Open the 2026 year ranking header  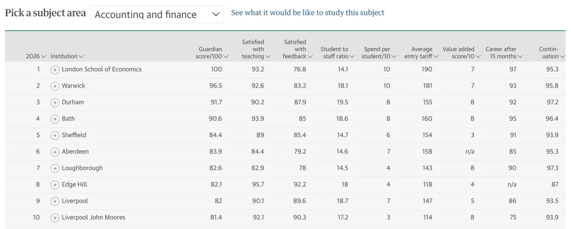(36, 56)
